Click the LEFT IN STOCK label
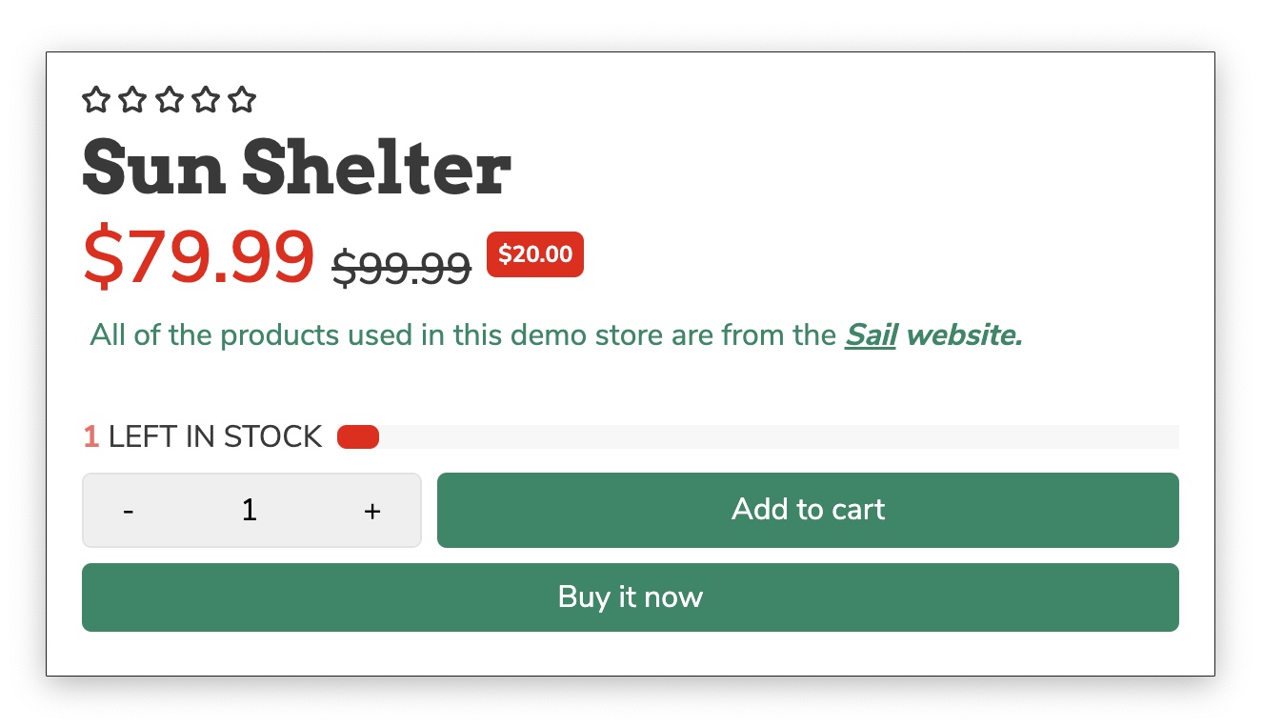 (x=214, y=437)
